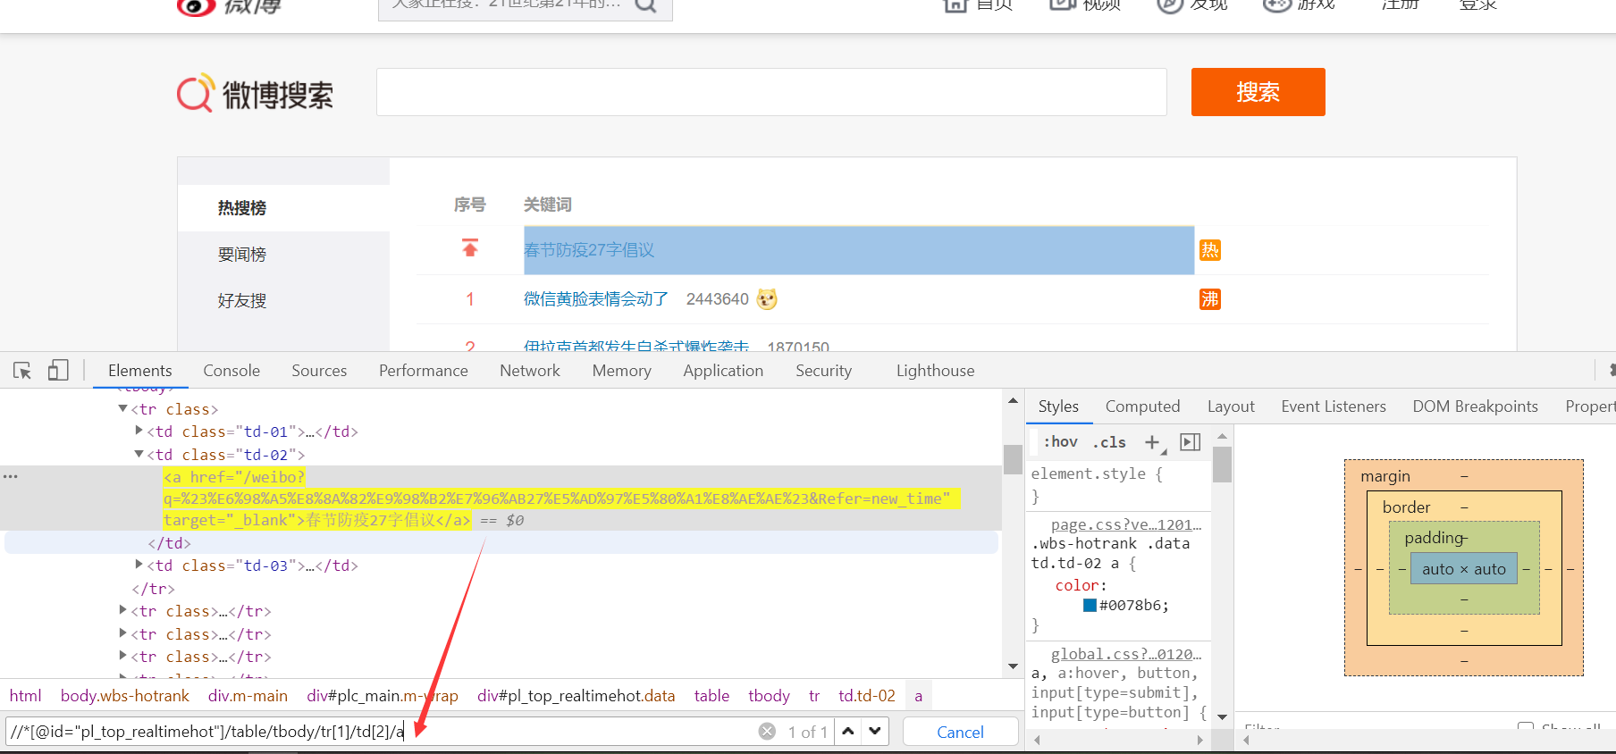Toggle the .cls class editor
The image size is (1616, 754).
coord(1109,442)
